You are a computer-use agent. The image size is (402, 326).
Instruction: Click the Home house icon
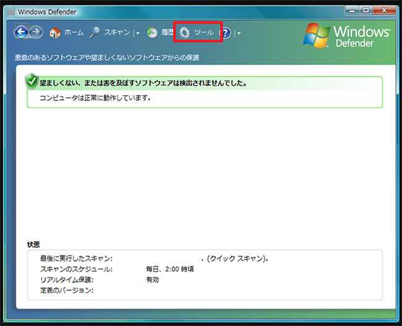point(55,33)
